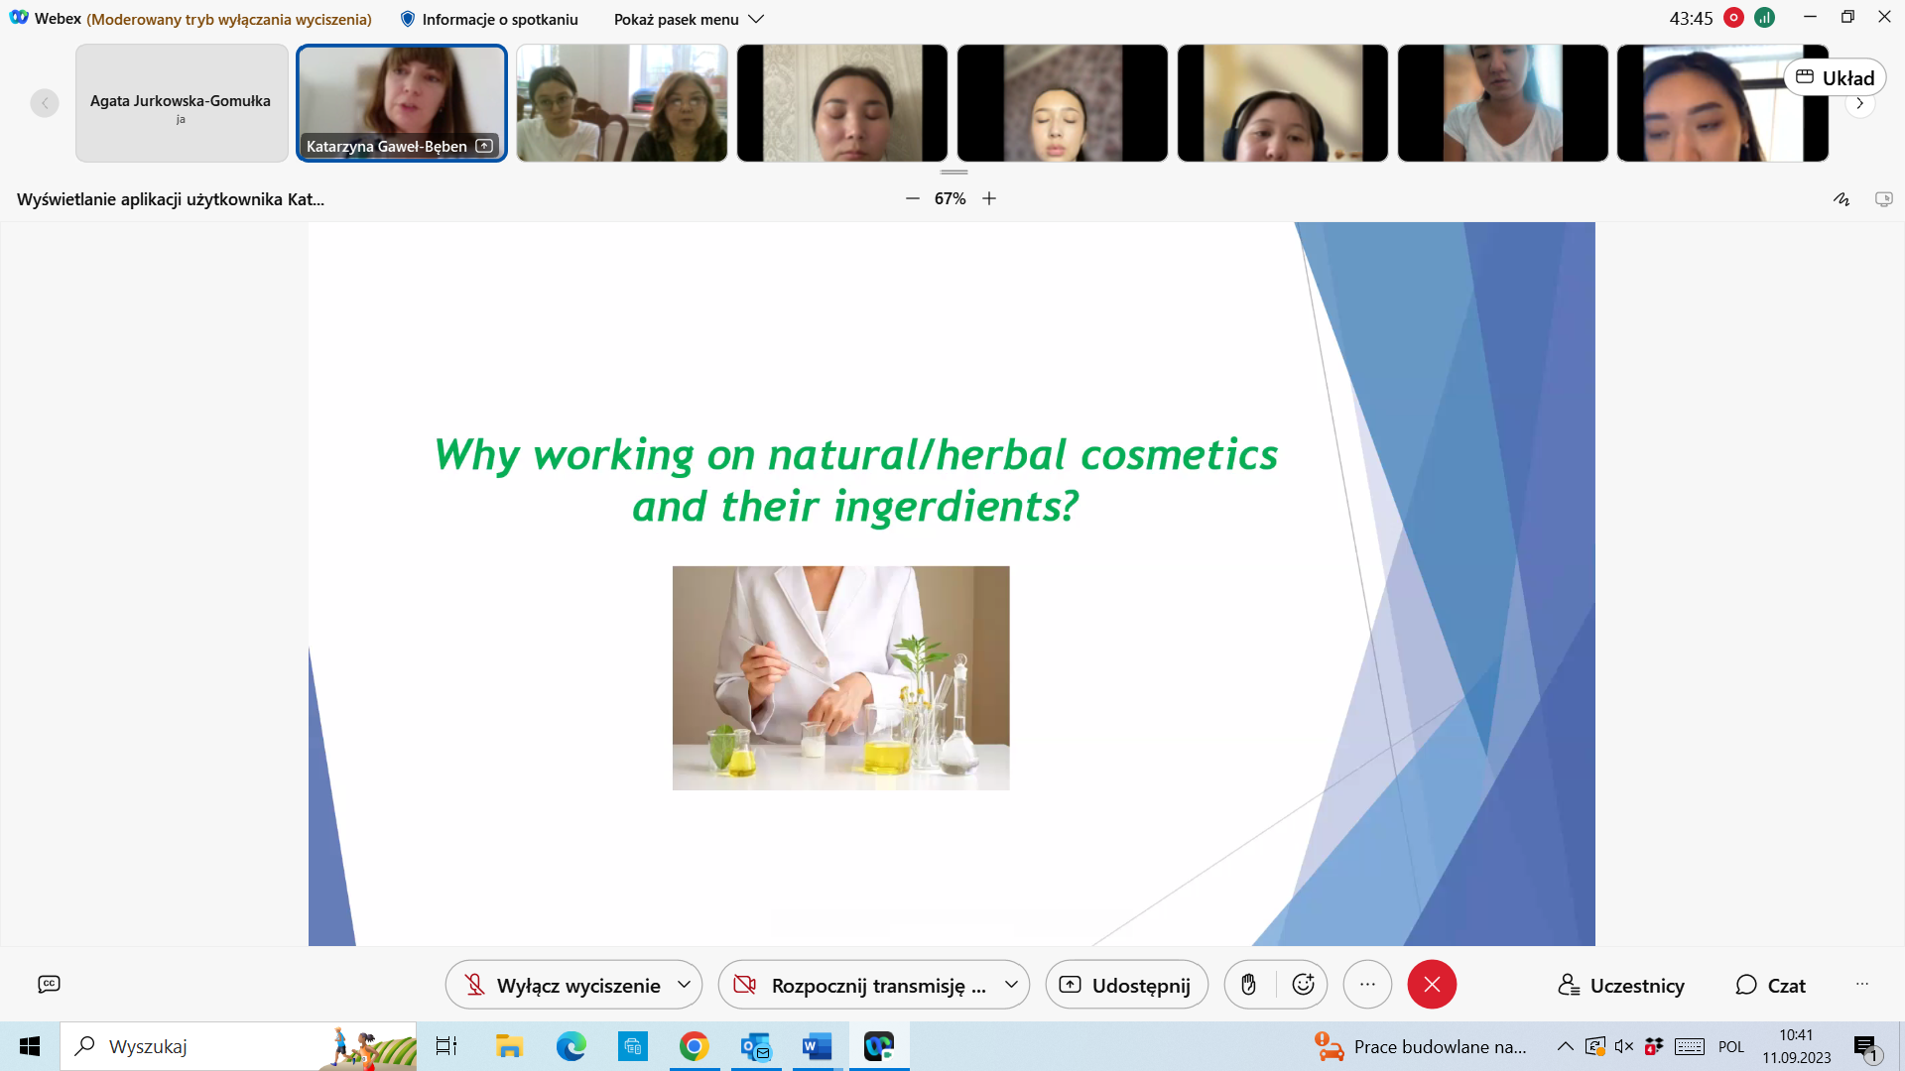
Task: Open more options three-dots button
Action: click(x=1367, y=985)
